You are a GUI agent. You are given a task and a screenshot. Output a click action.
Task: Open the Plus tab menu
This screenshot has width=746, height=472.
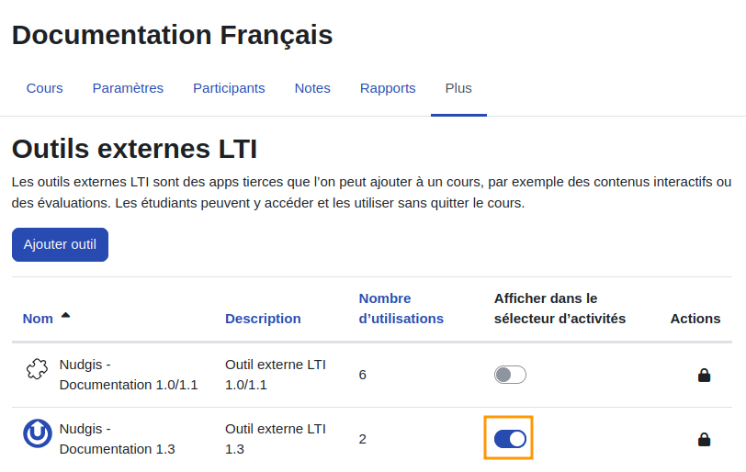(458, 88)
